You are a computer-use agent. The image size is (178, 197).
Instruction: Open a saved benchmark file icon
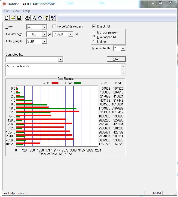[13, 18]
